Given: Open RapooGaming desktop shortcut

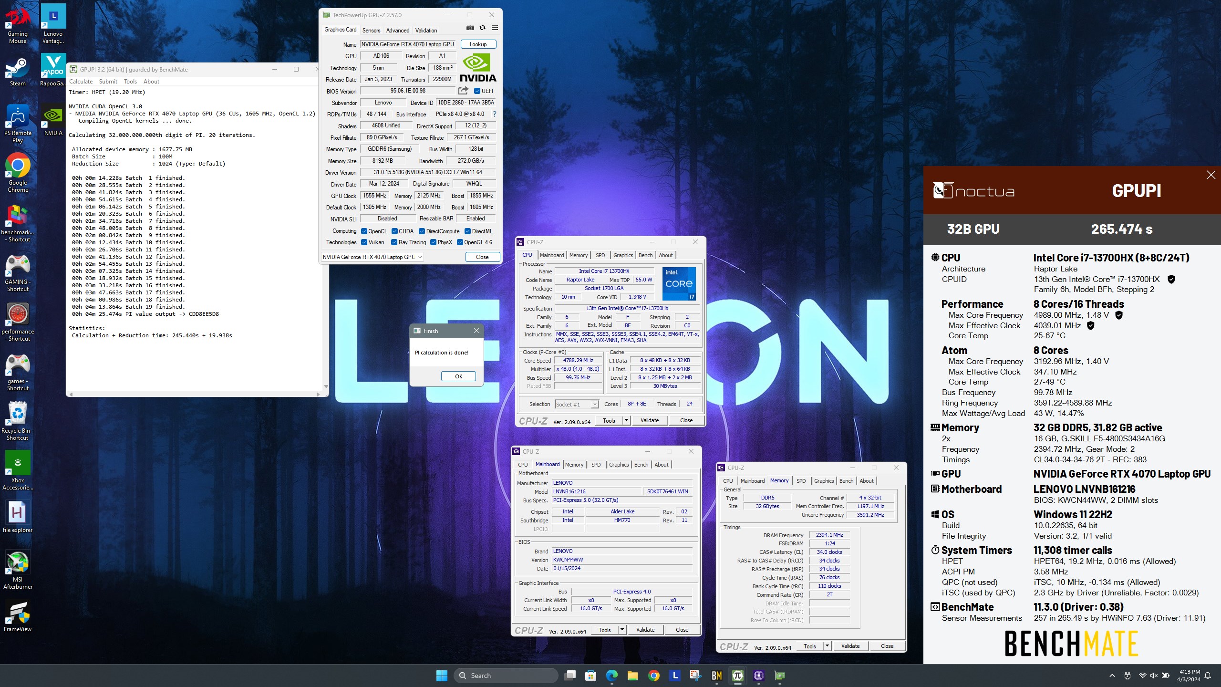Looking at the screenshot, I should coord(53,70).
